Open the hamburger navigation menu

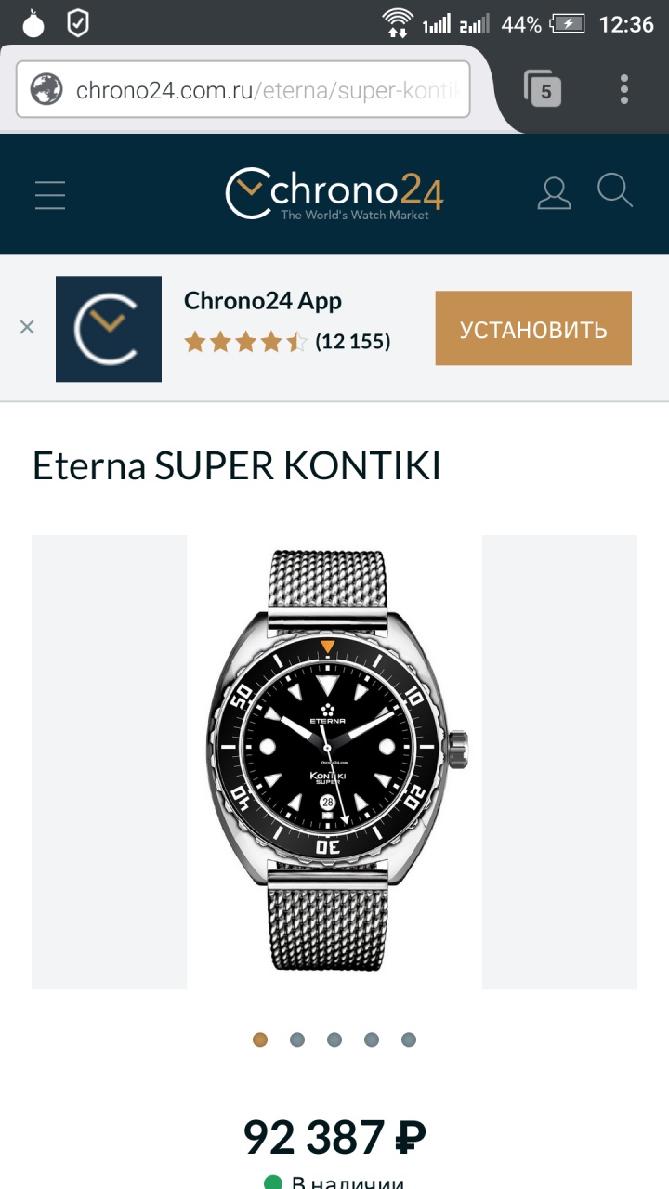click(x=50, y=194)
